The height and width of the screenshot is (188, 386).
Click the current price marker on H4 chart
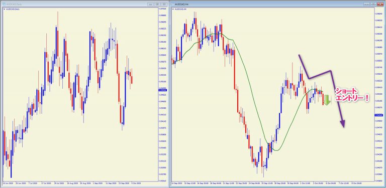click(x=378, y=115)
